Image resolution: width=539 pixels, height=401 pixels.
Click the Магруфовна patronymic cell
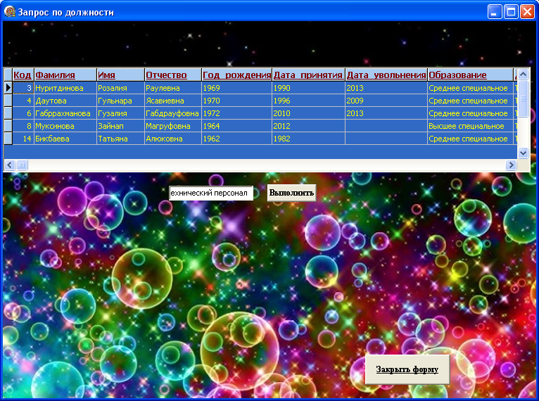tap(173, 126)
